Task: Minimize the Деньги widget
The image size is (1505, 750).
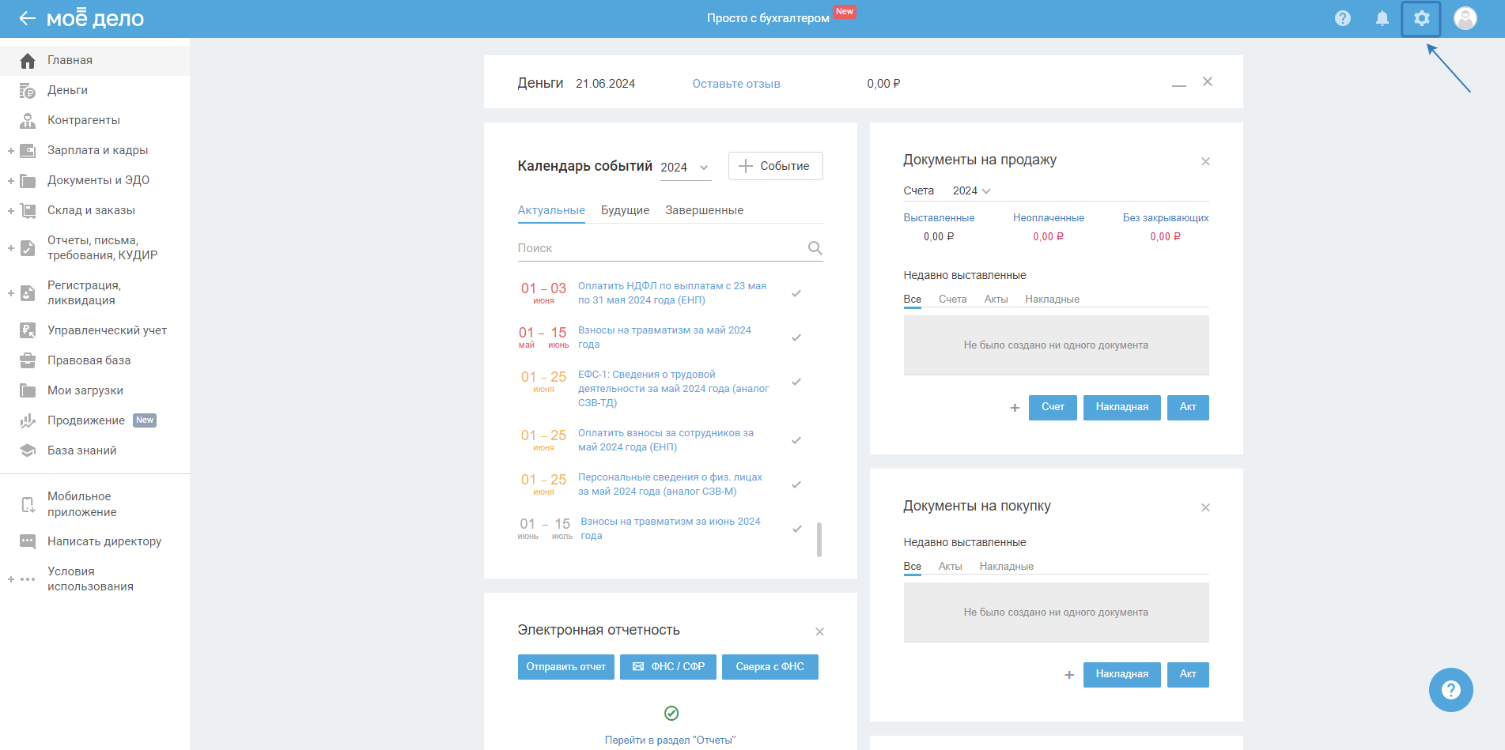Action: (x=1179, y=85)
